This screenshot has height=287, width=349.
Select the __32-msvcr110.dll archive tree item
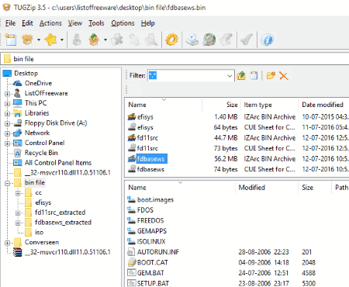coord(67,252)
